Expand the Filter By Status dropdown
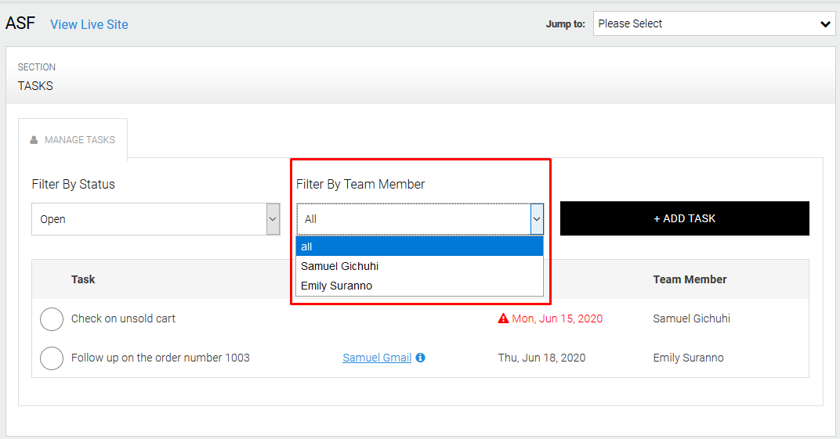Image resolution: width=840 pixels, height=439 pixels. 155,219
